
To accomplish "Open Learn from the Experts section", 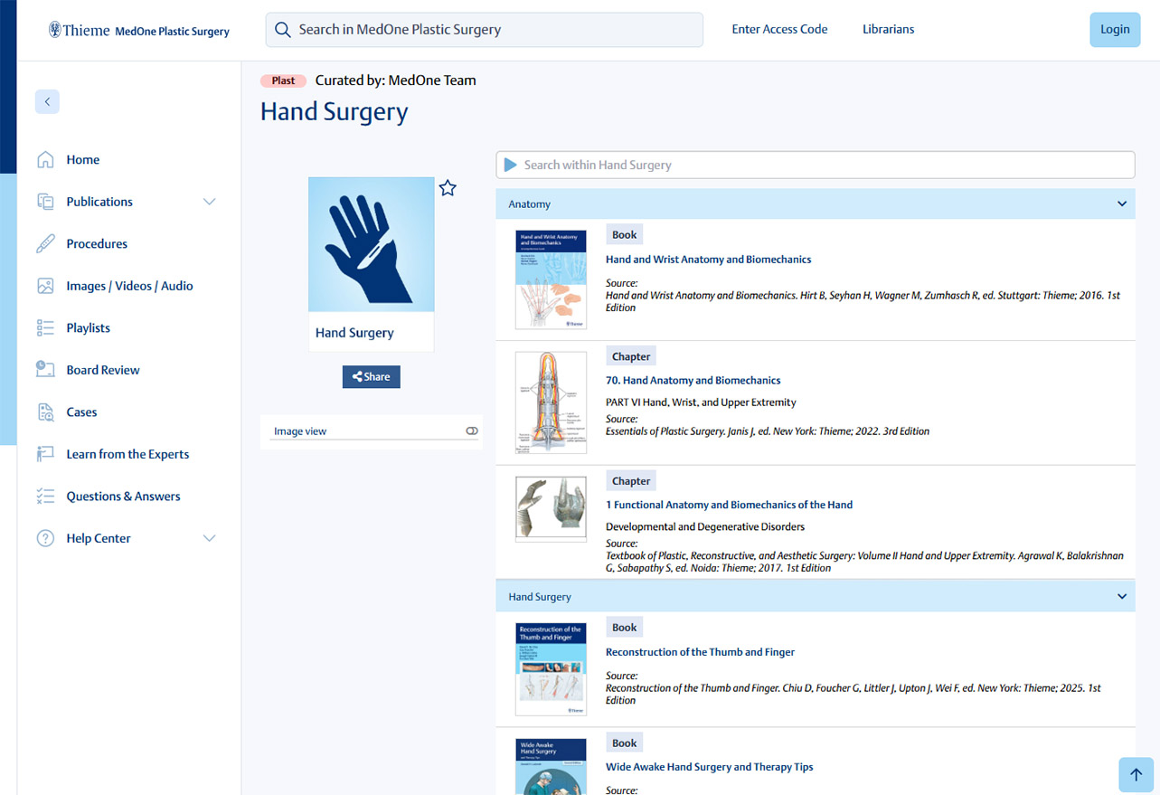I will (127, 453).
